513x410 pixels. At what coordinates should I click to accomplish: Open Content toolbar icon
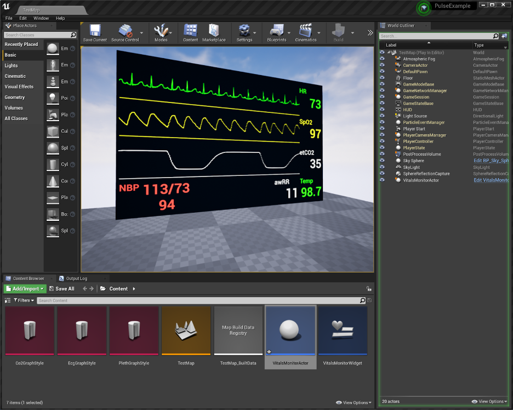tap(190, 31)
